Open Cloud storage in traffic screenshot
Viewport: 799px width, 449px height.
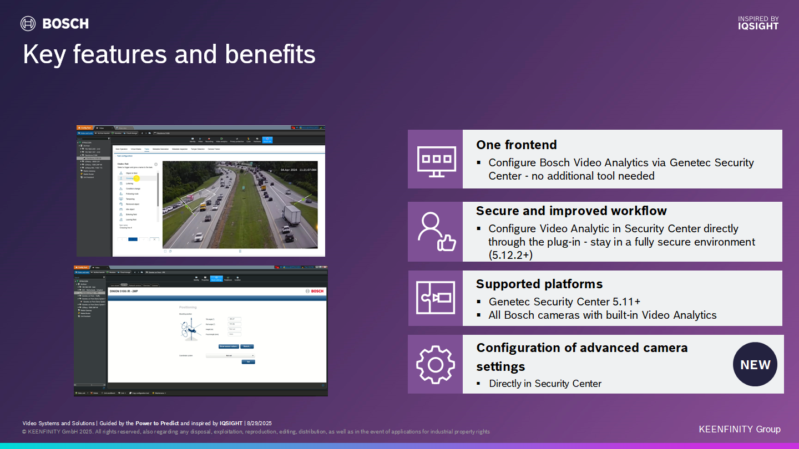tap(130, 133)
